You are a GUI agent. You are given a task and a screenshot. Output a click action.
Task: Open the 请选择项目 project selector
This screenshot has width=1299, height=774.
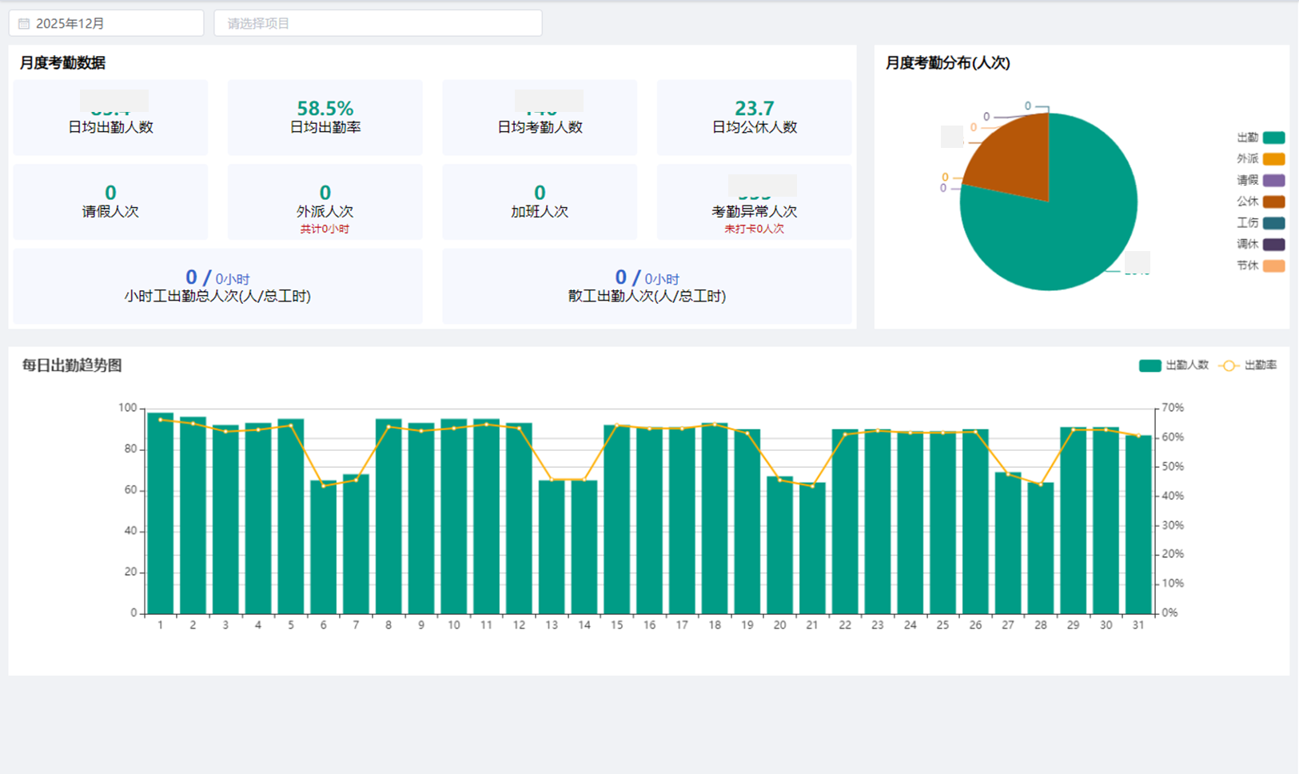377,24
